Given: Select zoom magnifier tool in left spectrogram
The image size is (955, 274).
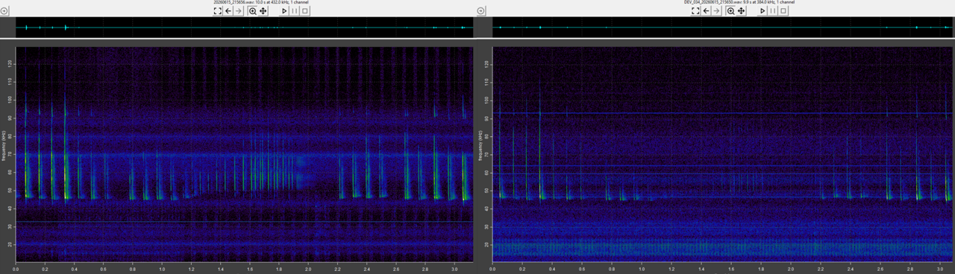Looking at the screenshot, I should pyautogui.click(x=253, y=11).
